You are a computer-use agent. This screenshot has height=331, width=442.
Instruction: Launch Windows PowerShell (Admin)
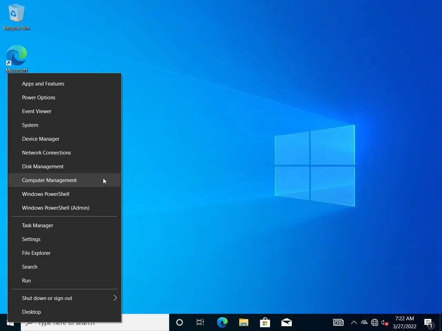tap(64, 208)
